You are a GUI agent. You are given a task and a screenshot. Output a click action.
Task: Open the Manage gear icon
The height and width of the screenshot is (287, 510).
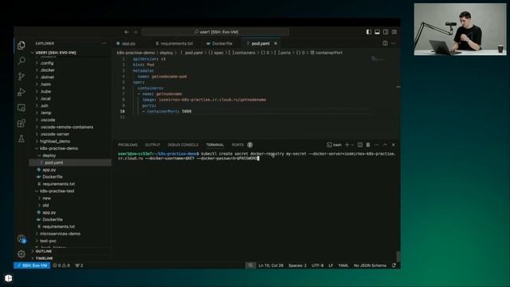point(22,254)
